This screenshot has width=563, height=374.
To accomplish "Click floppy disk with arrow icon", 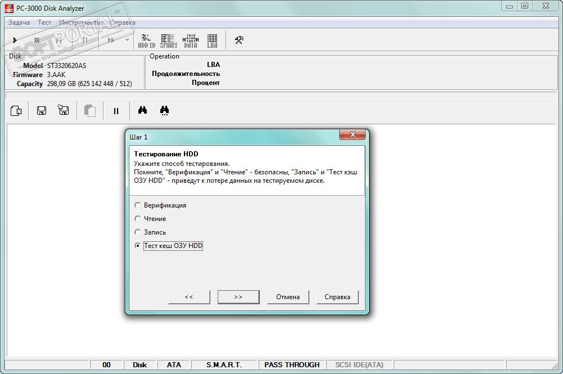I will point(64,110).
